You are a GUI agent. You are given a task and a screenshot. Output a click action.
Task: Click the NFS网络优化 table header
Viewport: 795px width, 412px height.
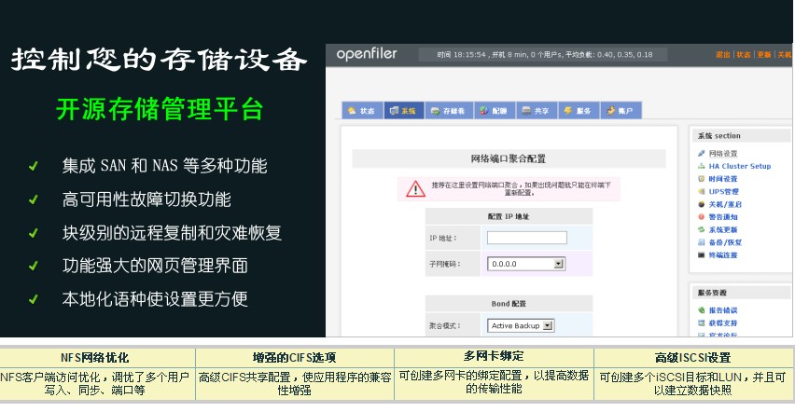pyautogui.click(x=95, y=358)
